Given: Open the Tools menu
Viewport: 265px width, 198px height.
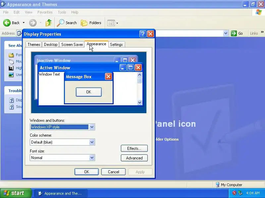Looking at the screenshot, I should (x=62, y=12).
